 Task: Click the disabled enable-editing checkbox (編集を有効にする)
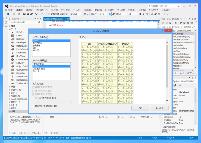[x=33, y=87]
